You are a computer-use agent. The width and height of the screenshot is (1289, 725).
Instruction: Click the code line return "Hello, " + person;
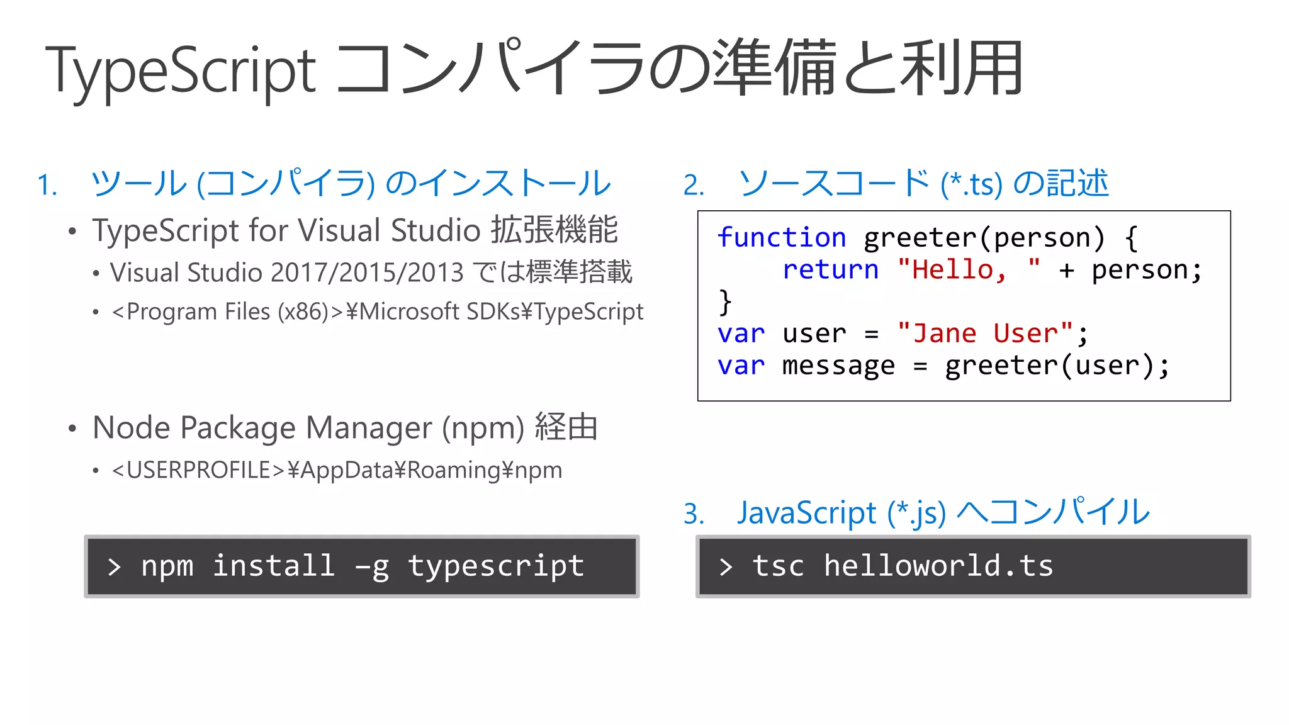pyautogui.click(x=993, y=270)
